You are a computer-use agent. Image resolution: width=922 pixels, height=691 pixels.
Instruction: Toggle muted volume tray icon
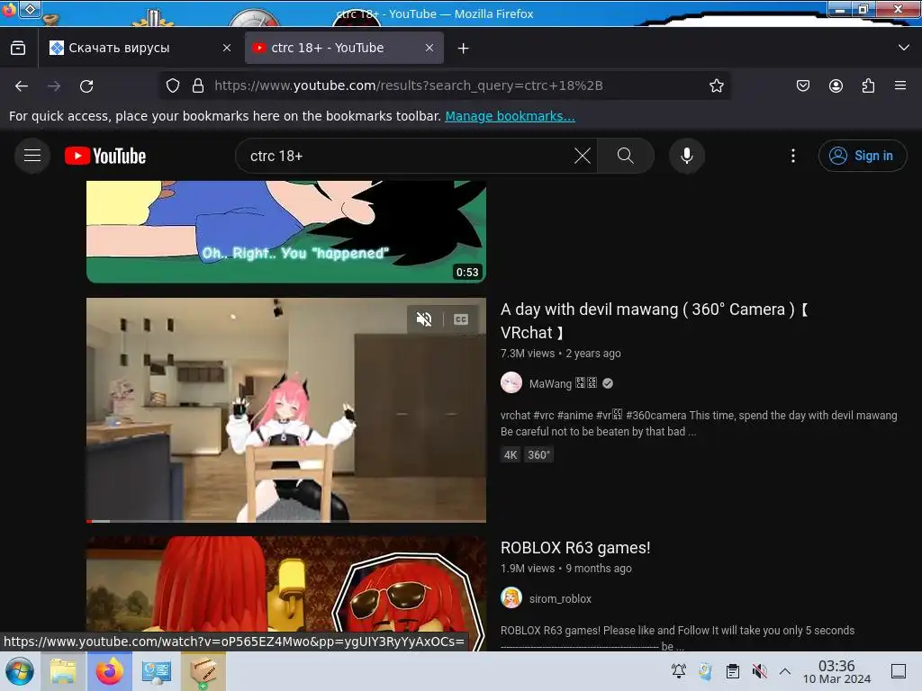point(759,670)
